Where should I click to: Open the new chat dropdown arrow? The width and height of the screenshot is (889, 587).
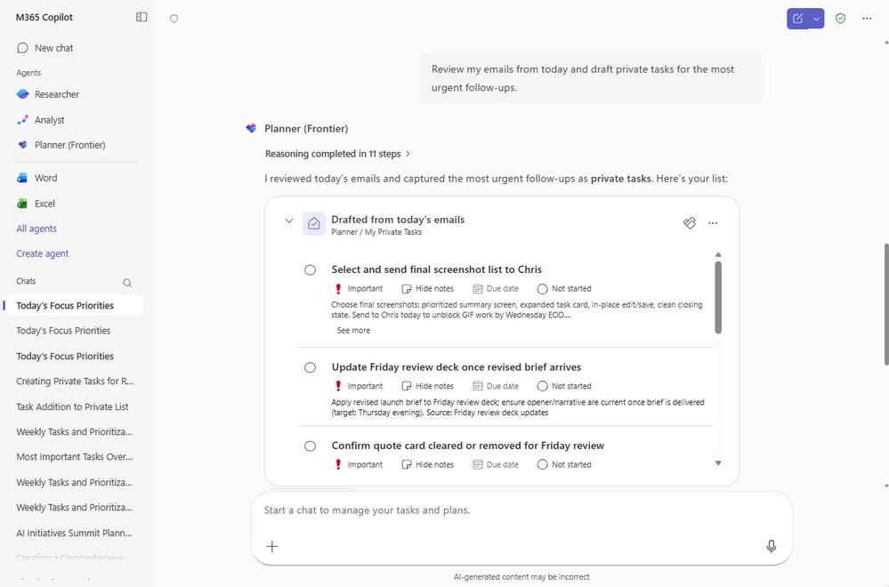point(816,18)
